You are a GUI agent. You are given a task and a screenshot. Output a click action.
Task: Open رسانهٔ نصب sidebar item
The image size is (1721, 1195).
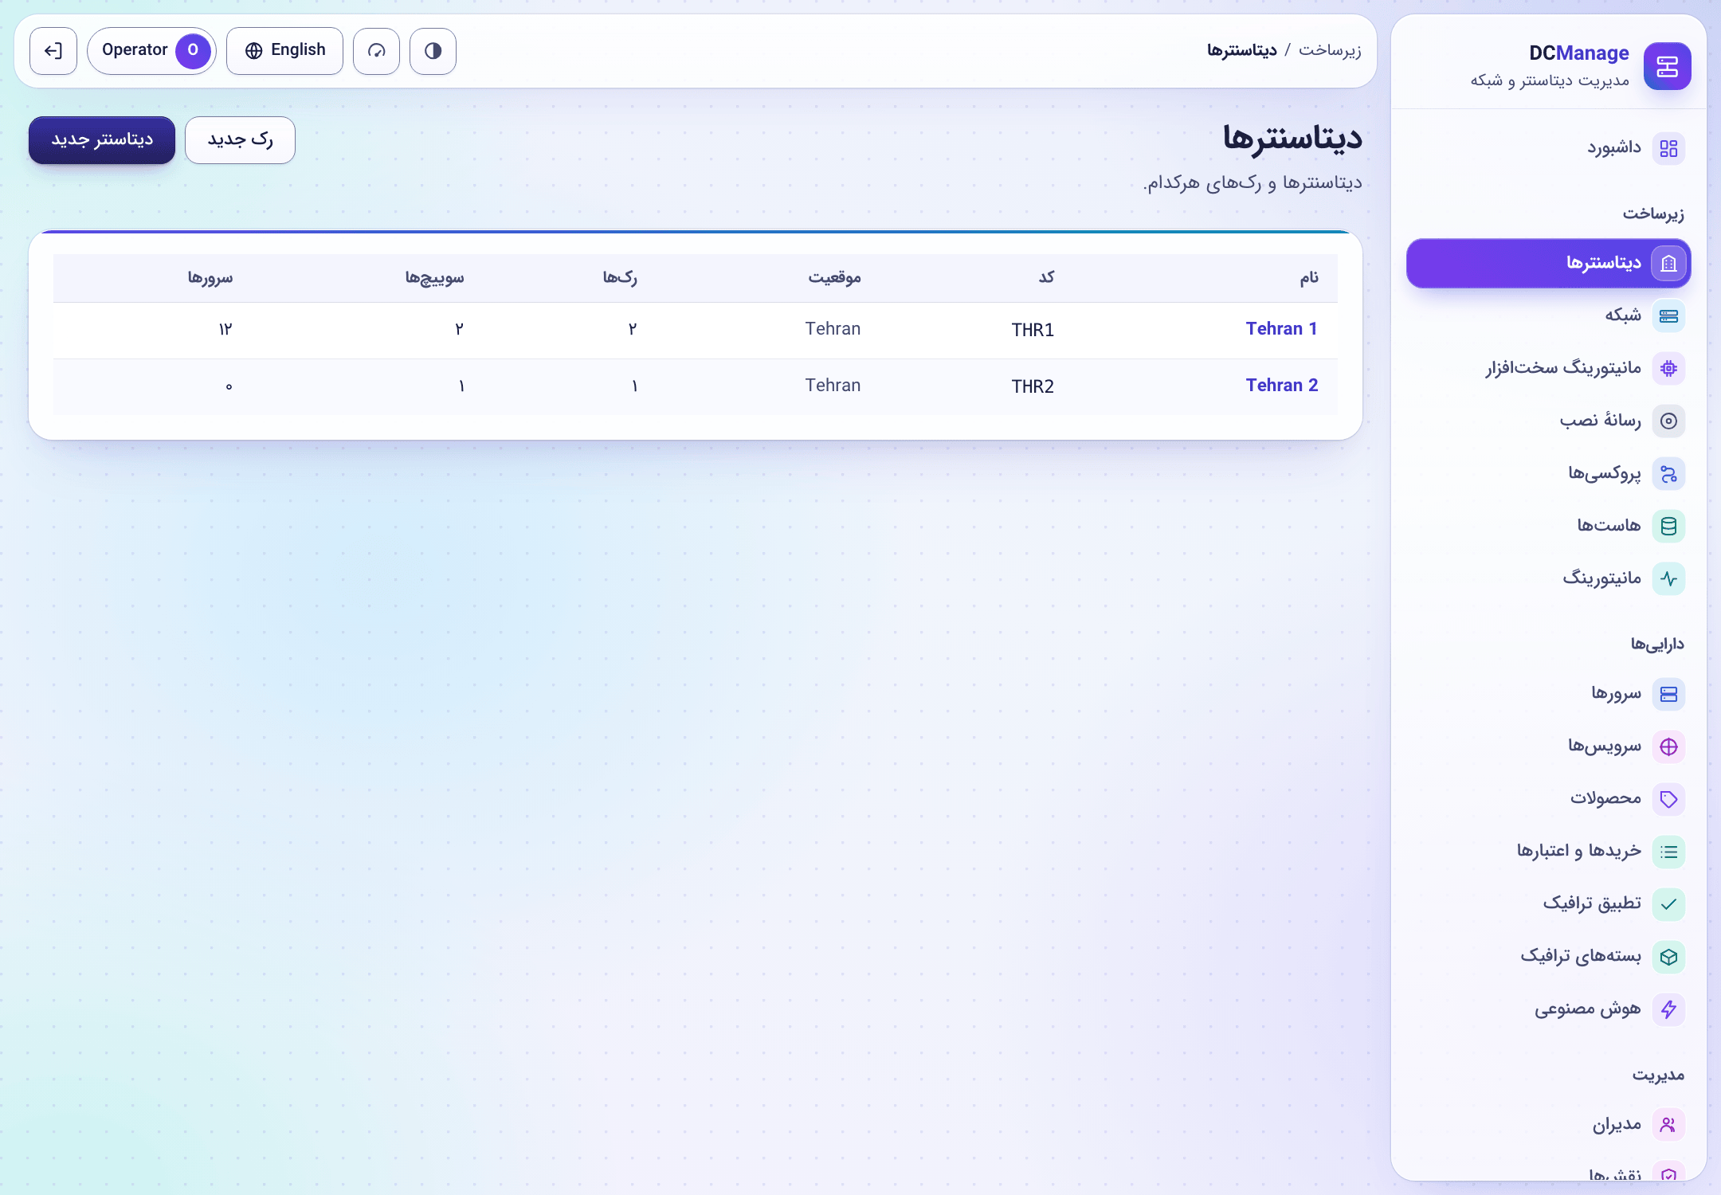[1549, 421]
